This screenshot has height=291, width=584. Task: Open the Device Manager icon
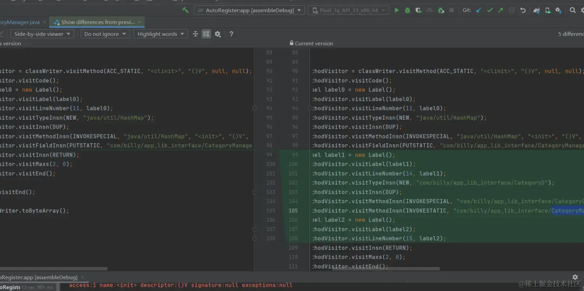click(x=548, y=10)
